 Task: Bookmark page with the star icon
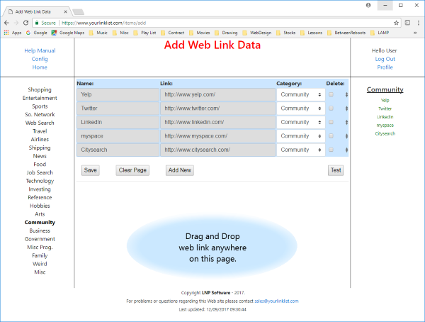point(396,23)
